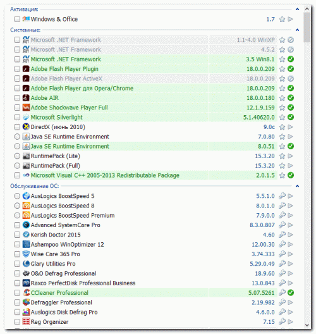316x334 pixels.
Task: Check the Microsoft .NET Framework 3.5 Win8.1 checkbox
Action: tap(17, 59)
